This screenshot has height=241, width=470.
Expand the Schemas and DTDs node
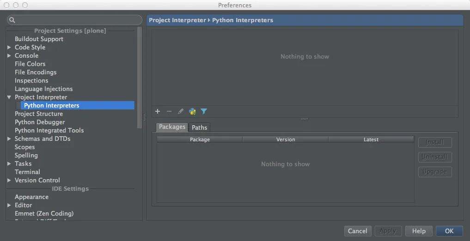click(9, 139)
